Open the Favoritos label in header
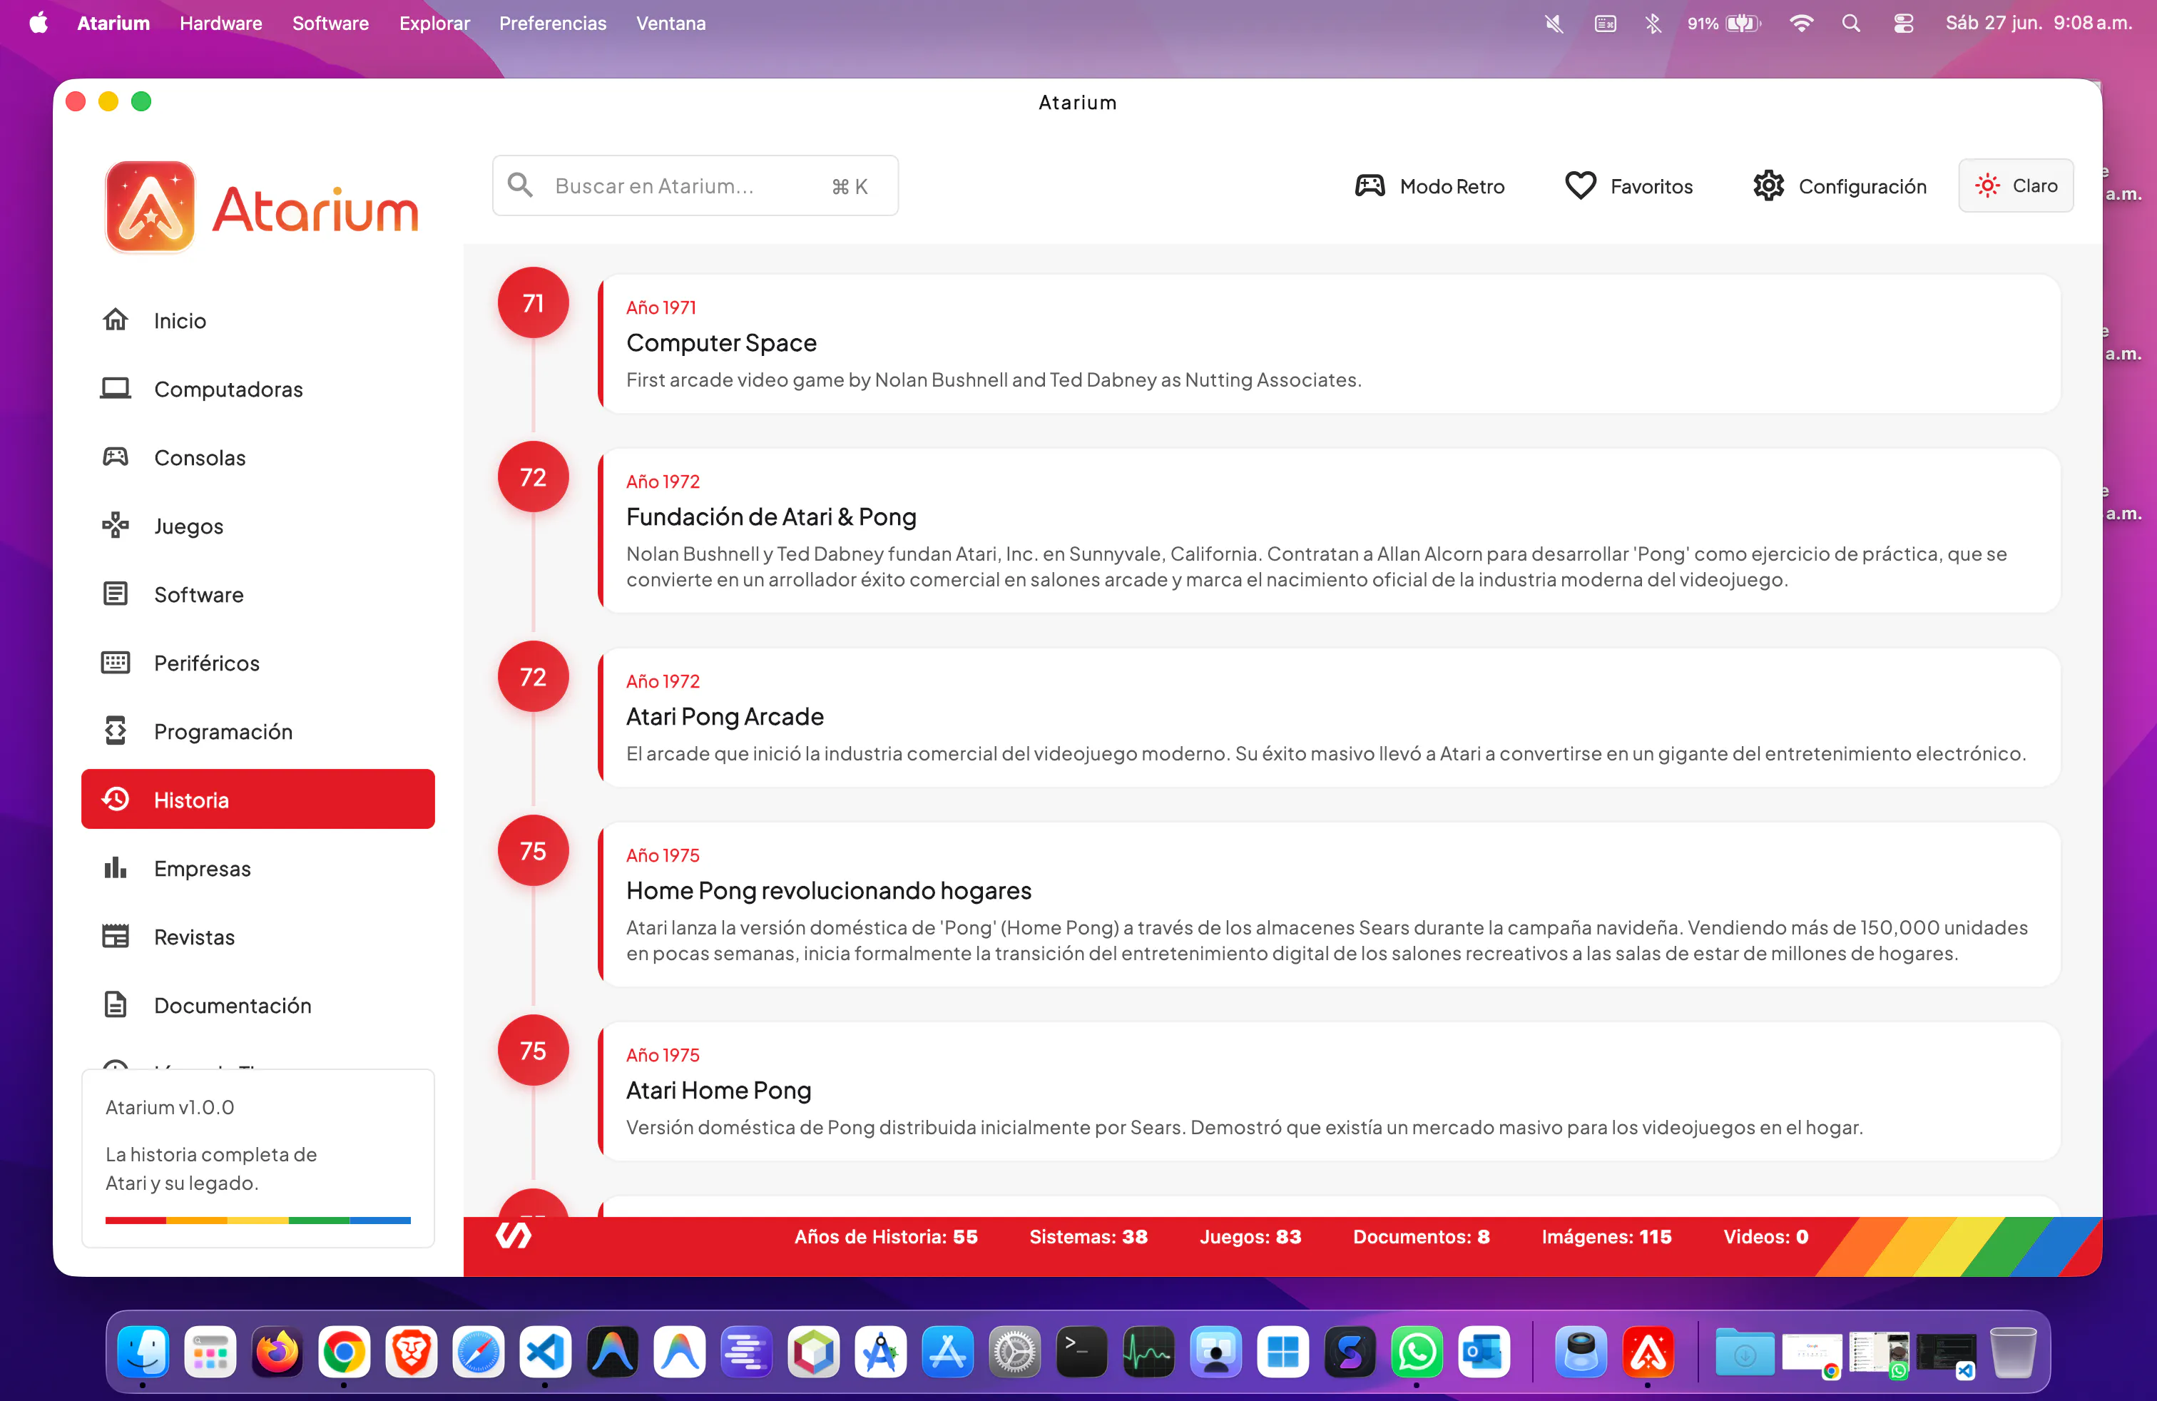Viewport: 2157px width, 1401px height. point(1651,185)
